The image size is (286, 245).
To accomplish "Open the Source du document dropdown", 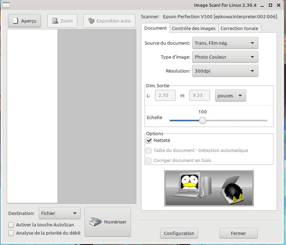I will point(225,43).
